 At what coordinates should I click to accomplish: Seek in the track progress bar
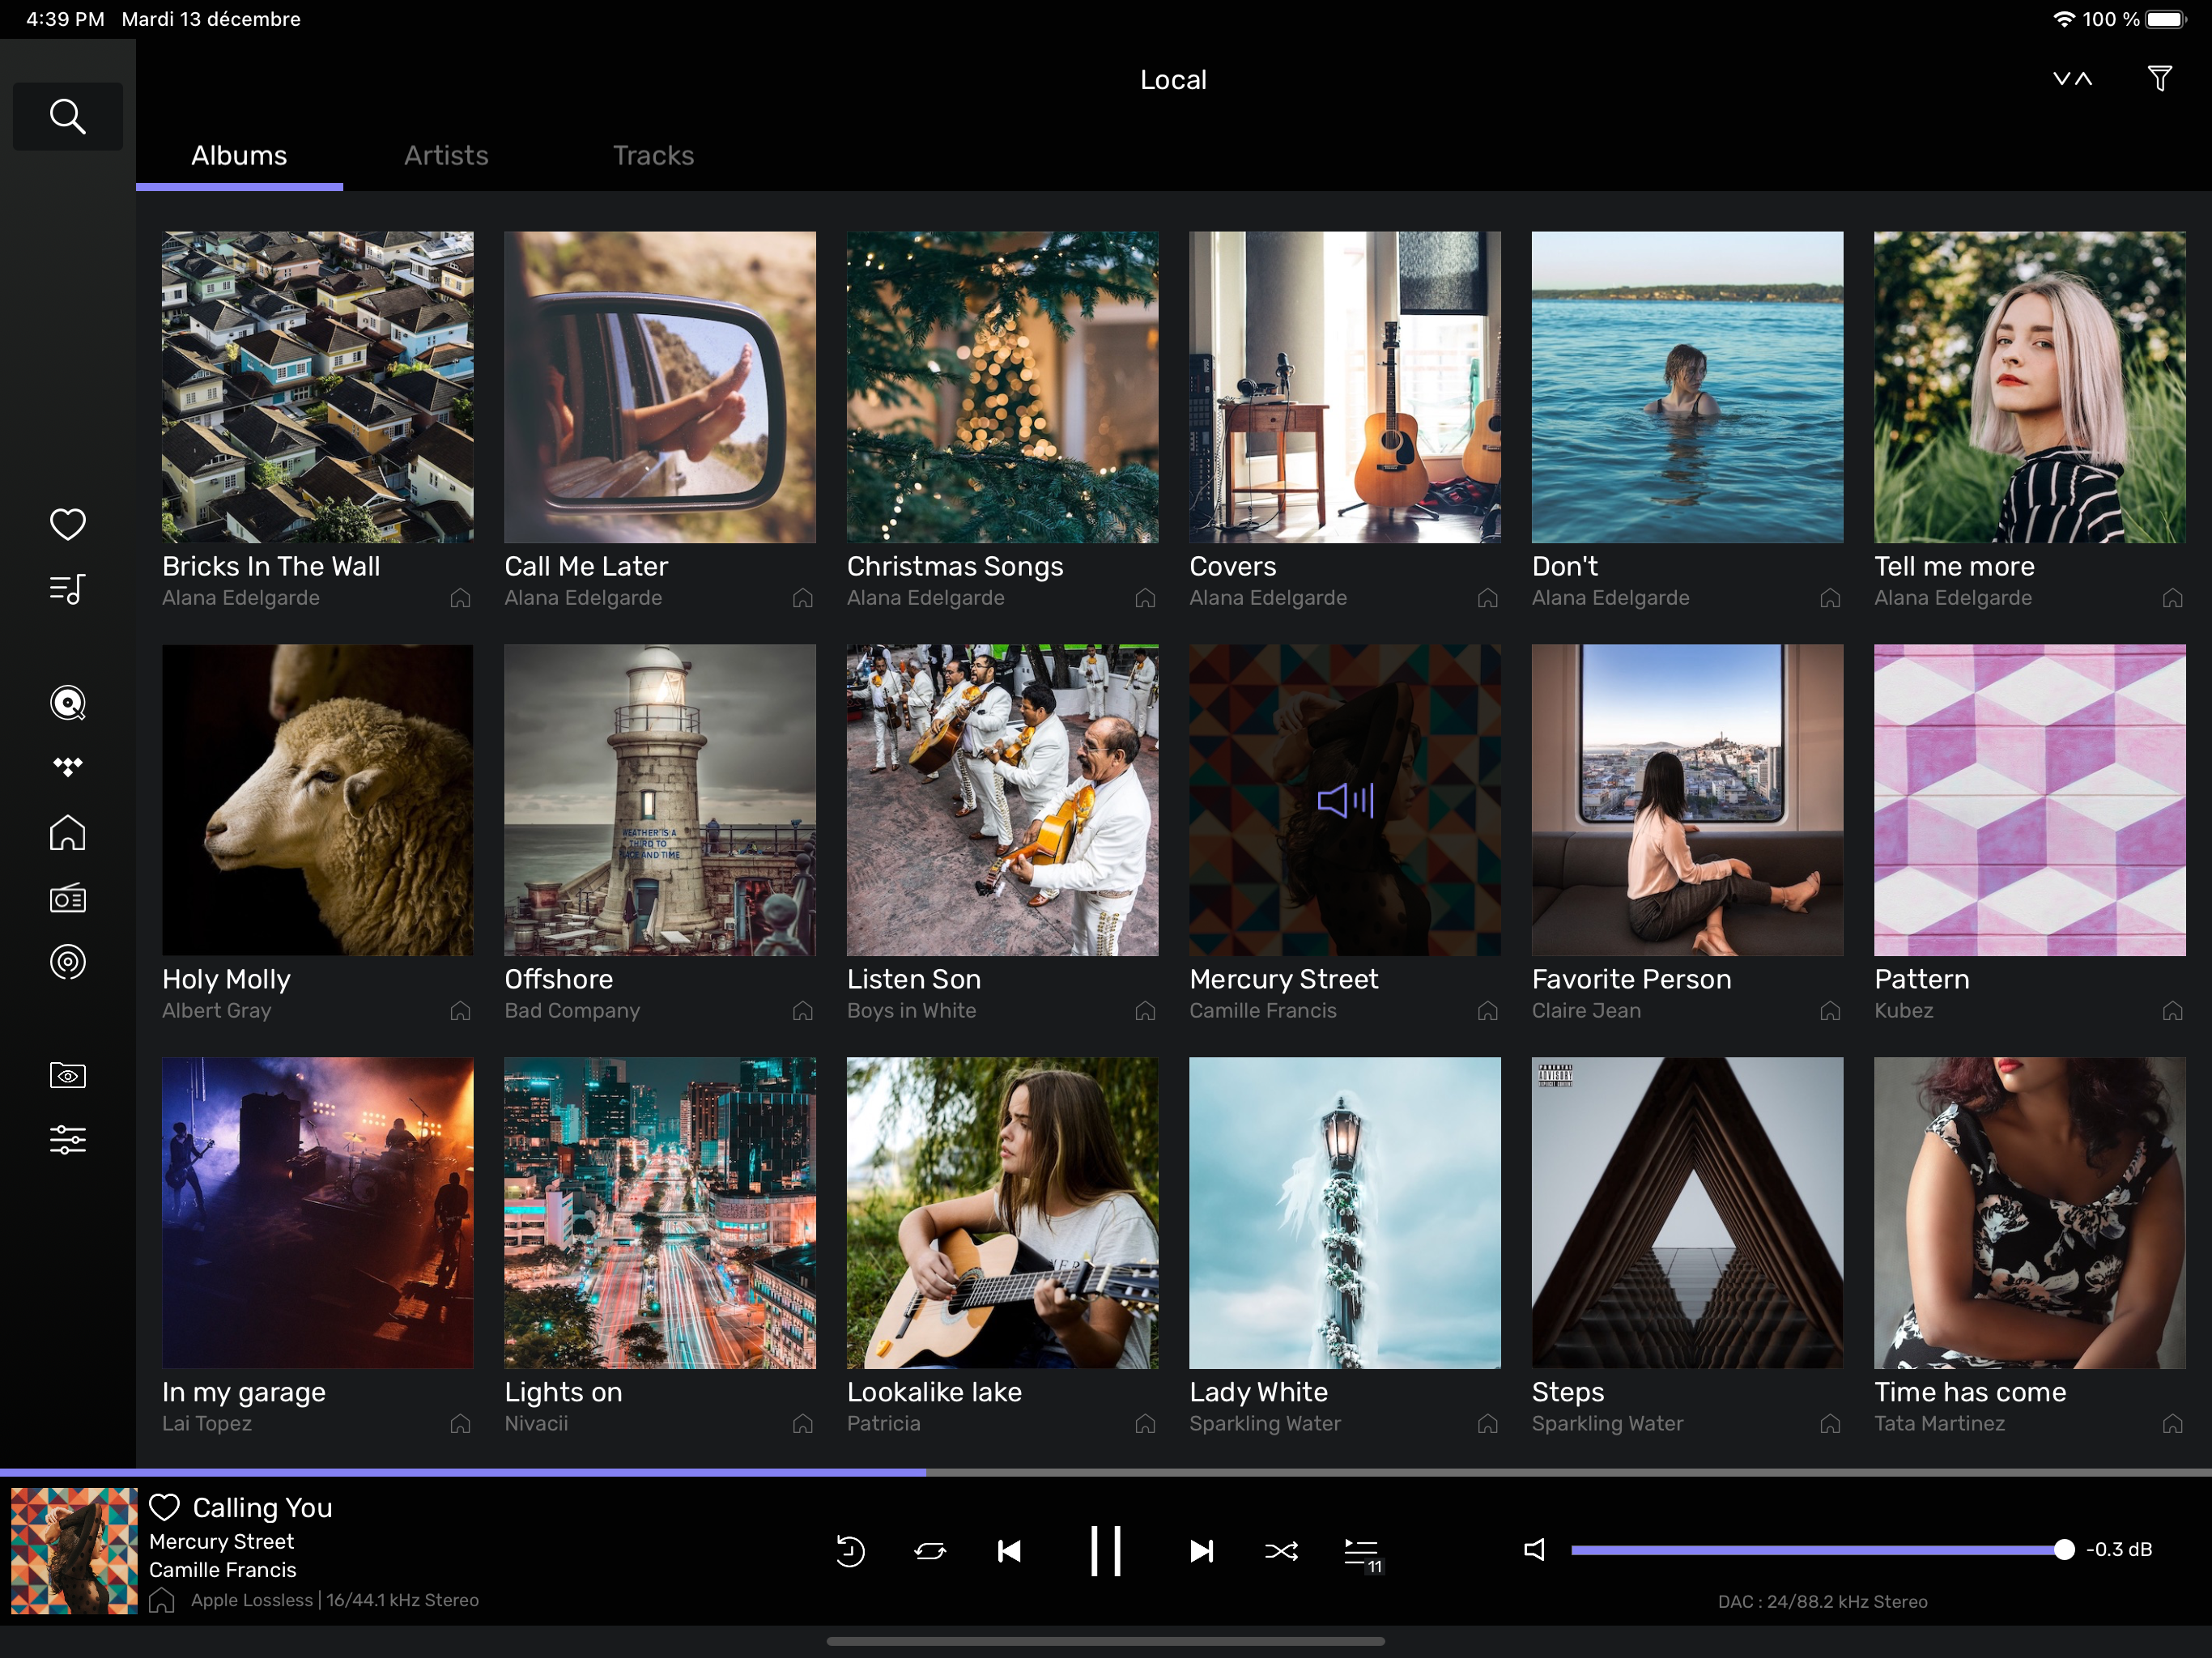pos(1106,1472)
